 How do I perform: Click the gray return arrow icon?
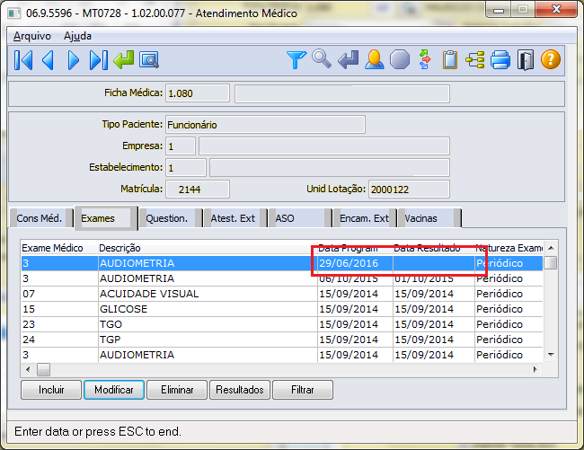click(349, 60)
